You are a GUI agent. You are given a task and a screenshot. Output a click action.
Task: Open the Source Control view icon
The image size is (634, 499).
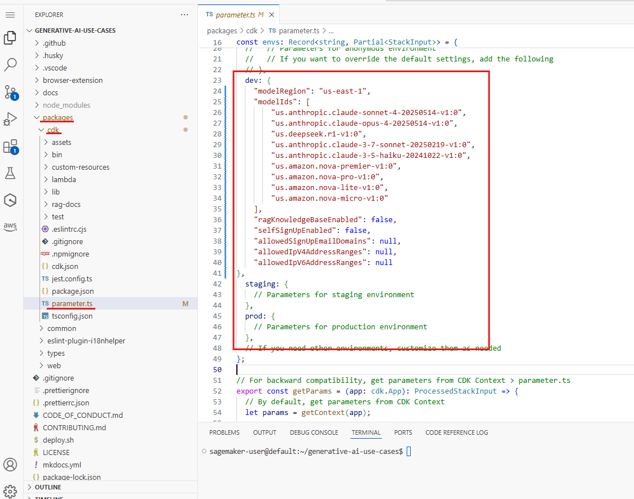10,92
